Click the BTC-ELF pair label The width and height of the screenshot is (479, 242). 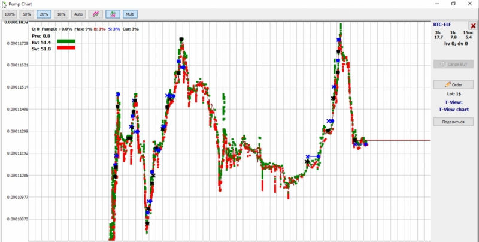point(442,25)
